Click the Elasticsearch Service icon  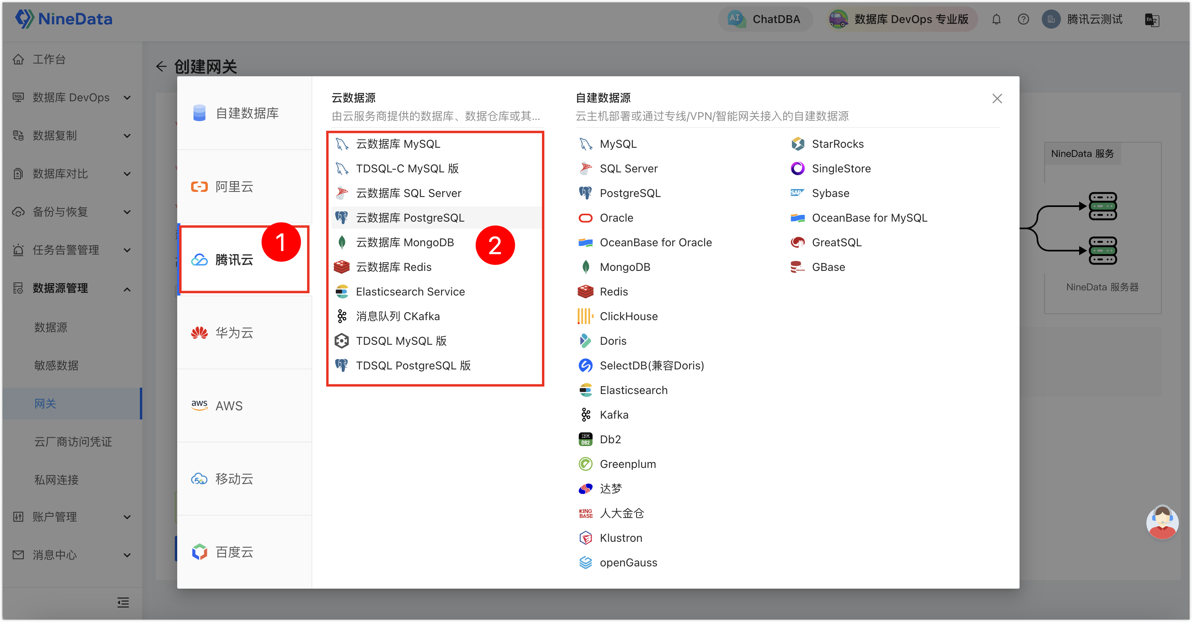pos(341,292)
